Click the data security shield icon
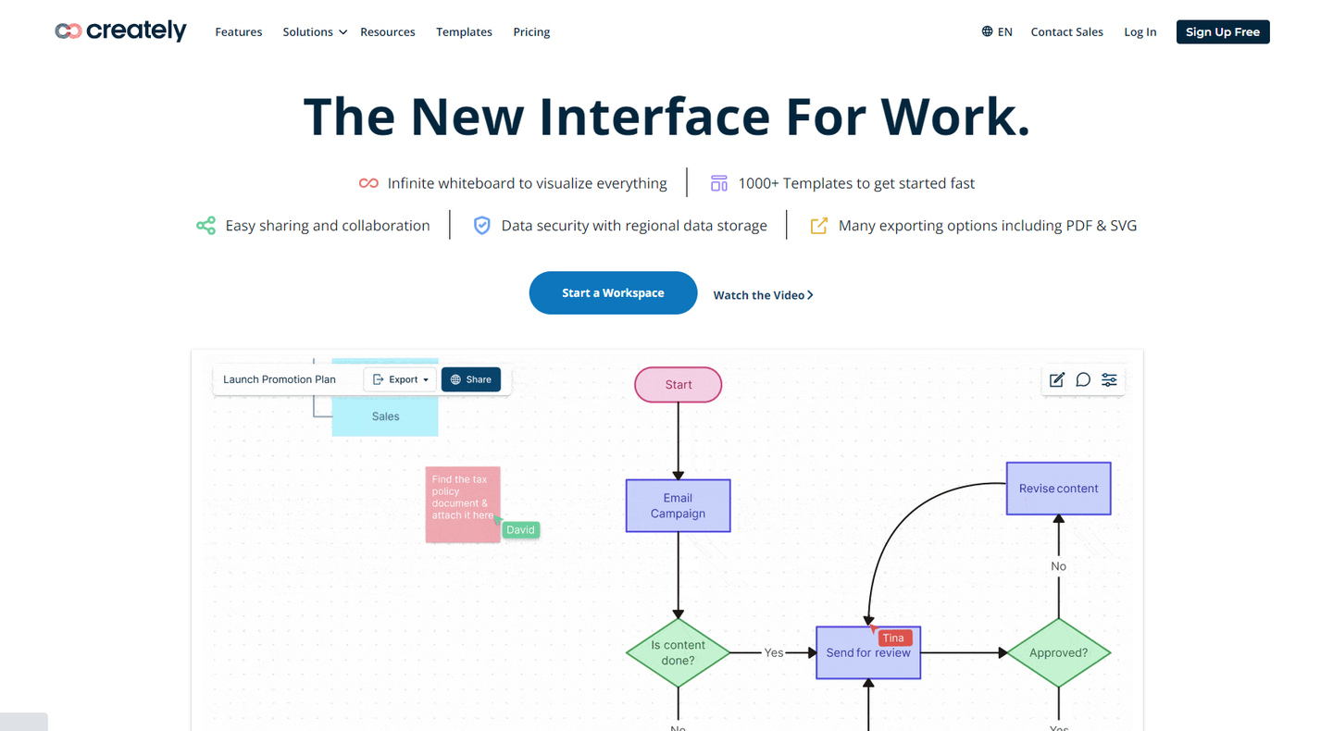This screenshot has width=1333, height=731. [x=481, y=226]
